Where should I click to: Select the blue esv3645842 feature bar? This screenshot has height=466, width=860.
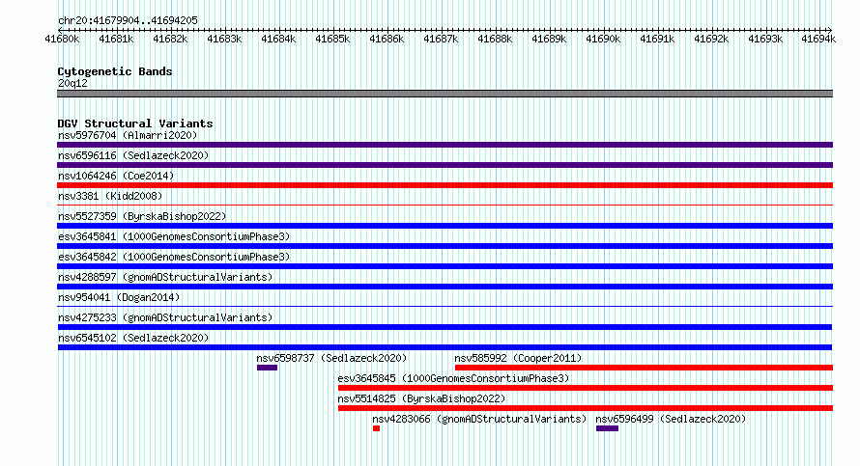coord(444,266)
